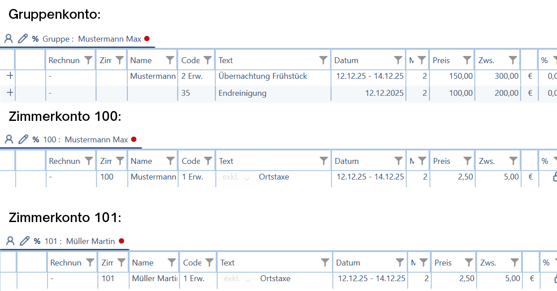This screenshot has width=557, height=291.
Task: Click the percent icon next to Gruppe label
Action: click(x=35, y=39)
